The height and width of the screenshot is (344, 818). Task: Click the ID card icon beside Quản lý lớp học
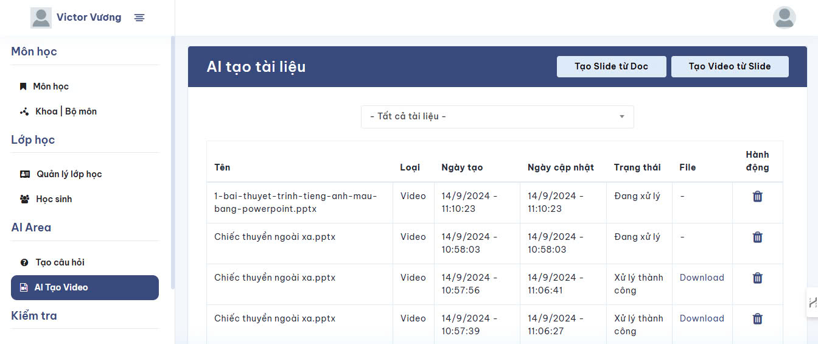(25, 174)
